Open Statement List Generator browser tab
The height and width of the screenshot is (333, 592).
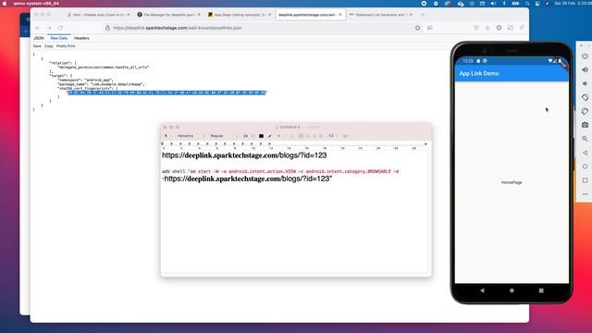coord(380,15)
